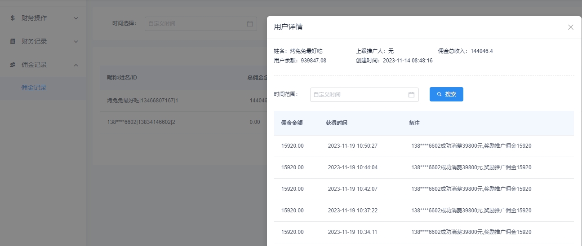
Task: Expand the 财务操作 menu chevron
Action: [x=76, y=18]
